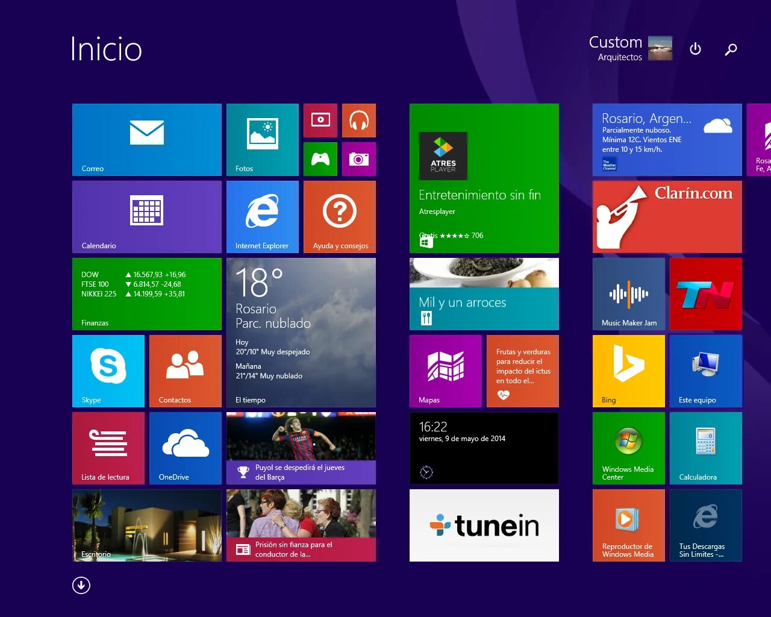Click the power options button
771x617 pixels.
(695, 49)
